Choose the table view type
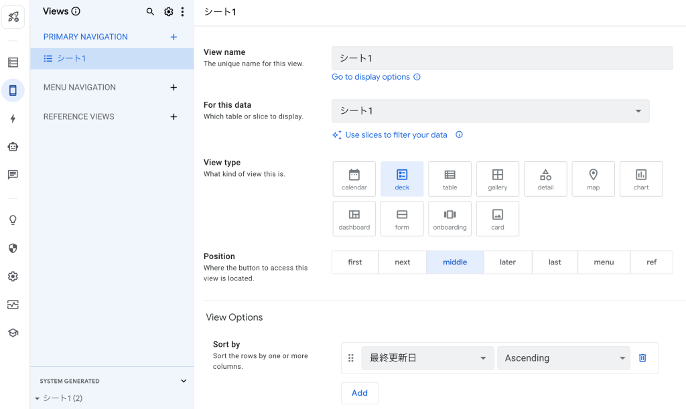This screenshot has height=409, width=686. [x=450, y=179]
